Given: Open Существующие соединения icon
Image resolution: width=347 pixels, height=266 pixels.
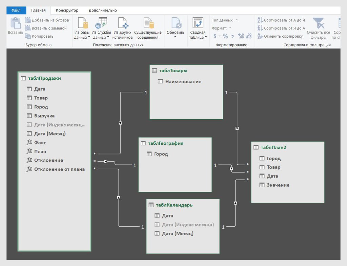Looking at the screenshot, I should [148, 23].
